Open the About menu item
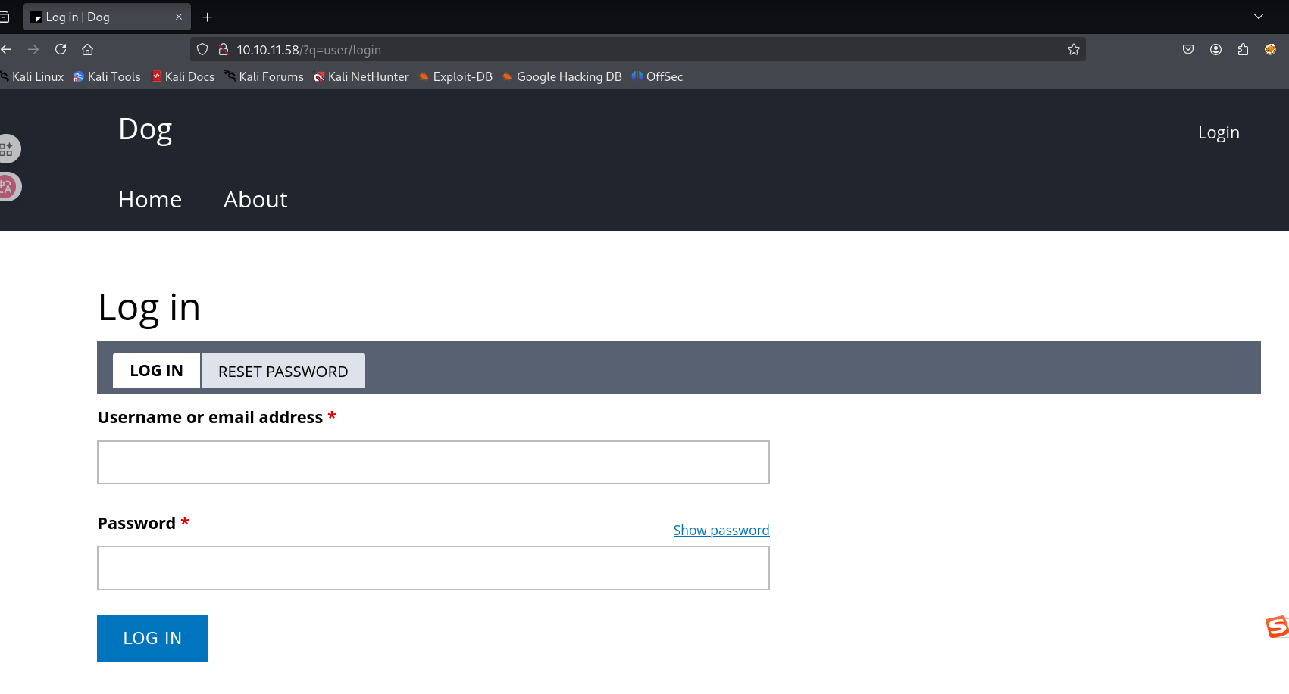Screen dimensions: 1289x694 255,199
